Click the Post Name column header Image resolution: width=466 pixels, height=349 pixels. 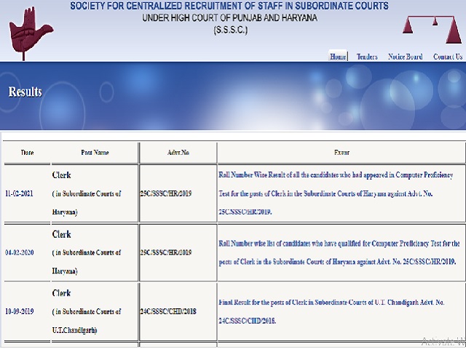click(x=95, y=153)
